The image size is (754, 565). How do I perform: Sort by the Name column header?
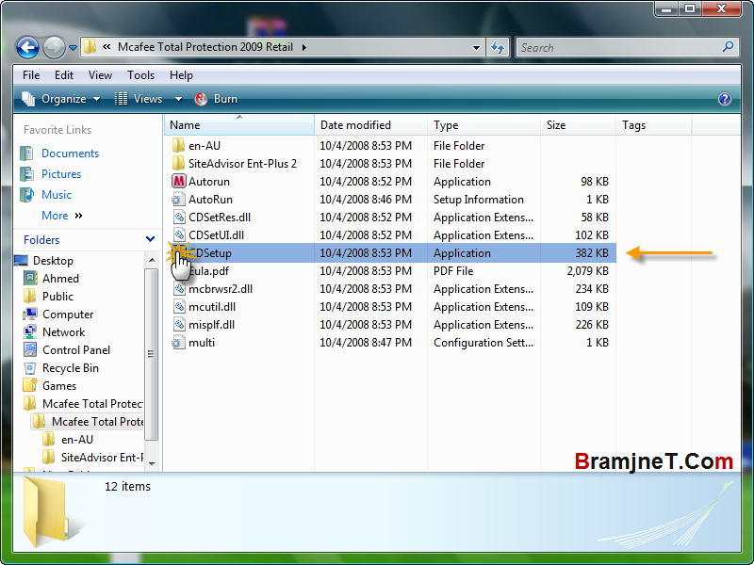(x=239, y=125)
